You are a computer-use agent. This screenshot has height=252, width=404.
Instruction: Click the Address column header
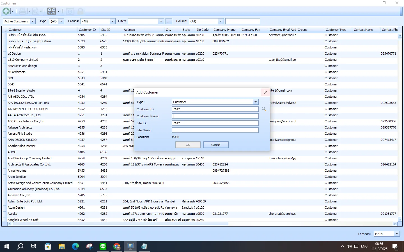(x=143, y=30)
